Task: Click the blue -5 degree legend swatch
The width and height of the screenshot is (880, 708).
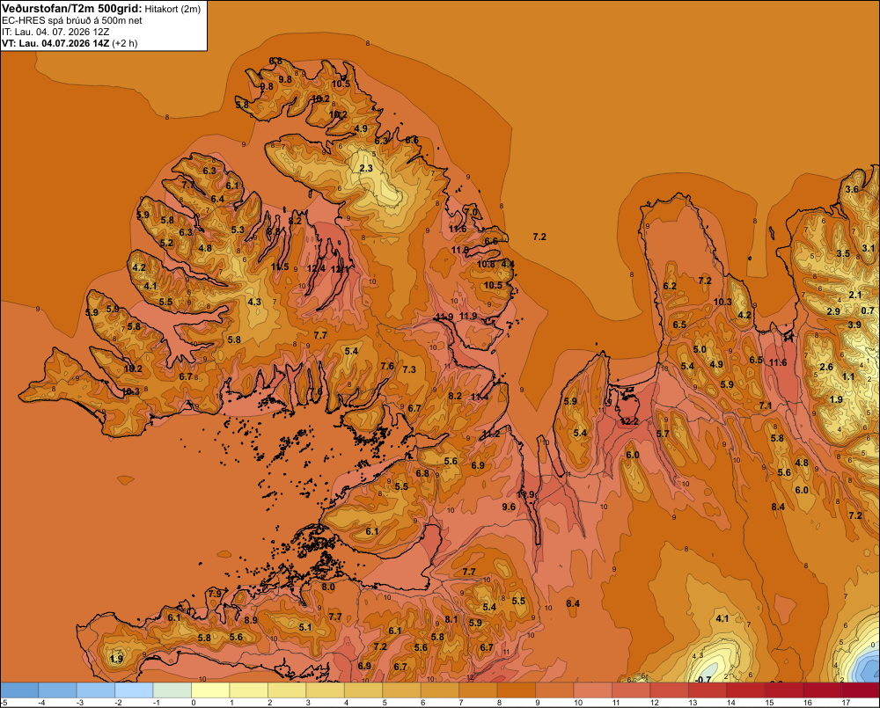Action: (19, 690)
